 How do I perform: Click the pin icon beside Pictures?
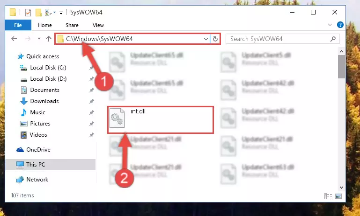91,124
